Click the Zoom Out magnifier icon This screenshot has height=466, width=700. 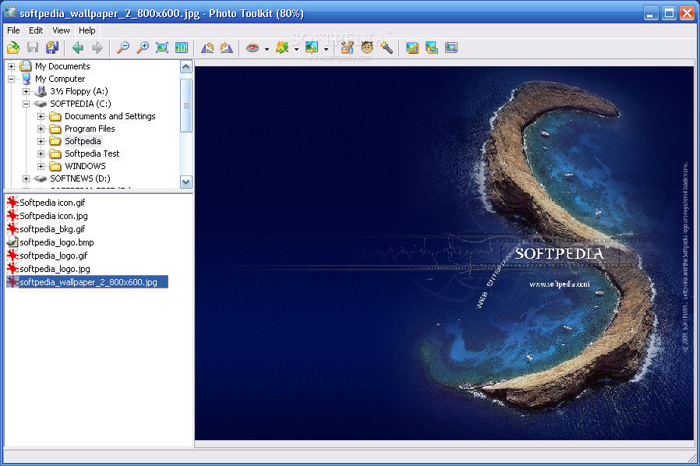coord(122,48)
